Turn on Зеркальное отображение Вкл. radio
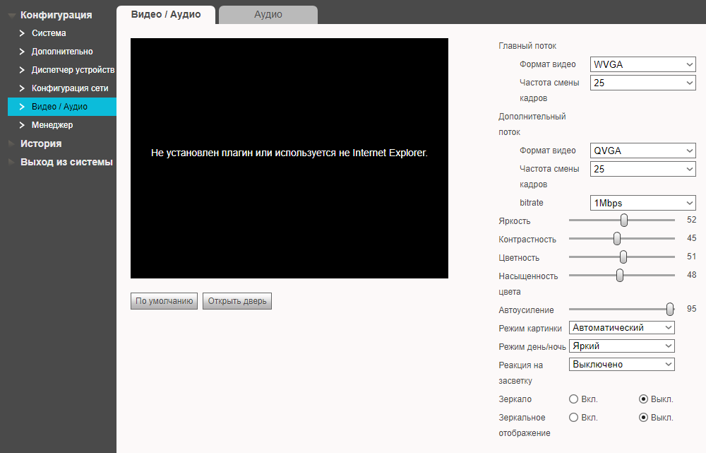This screenshot has height=453, width=706. point(573,418)
